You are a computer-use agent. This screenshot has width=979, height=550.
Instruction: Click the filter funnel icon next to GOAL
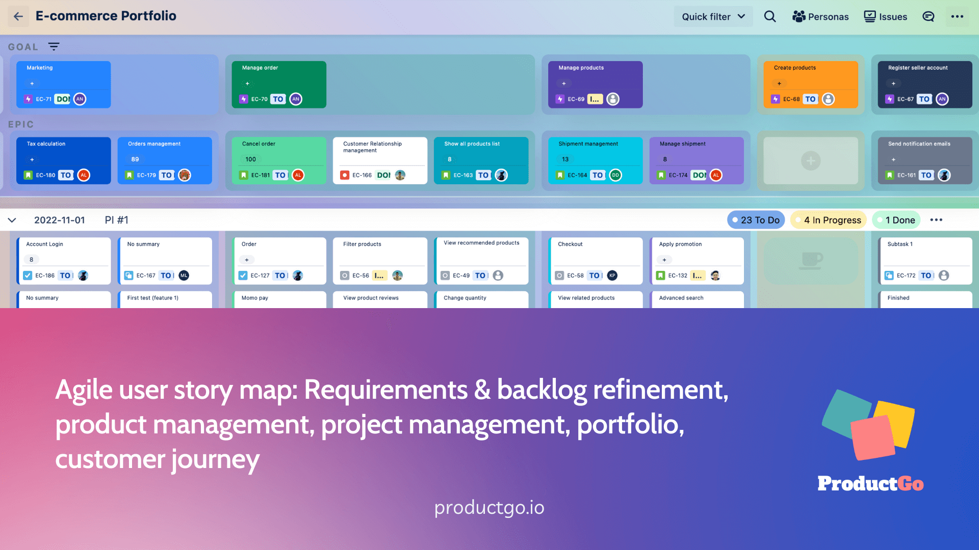(53, 46)
